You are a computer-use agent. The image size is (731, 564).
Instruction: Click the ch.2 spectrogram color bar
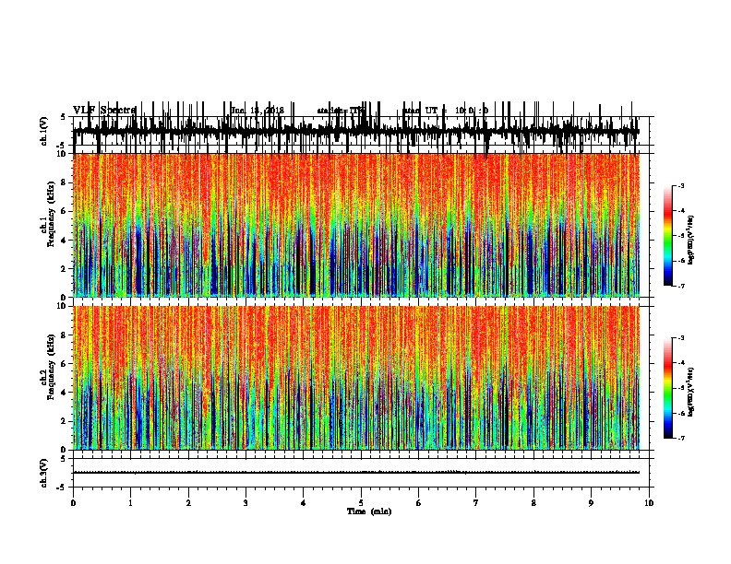668,388
